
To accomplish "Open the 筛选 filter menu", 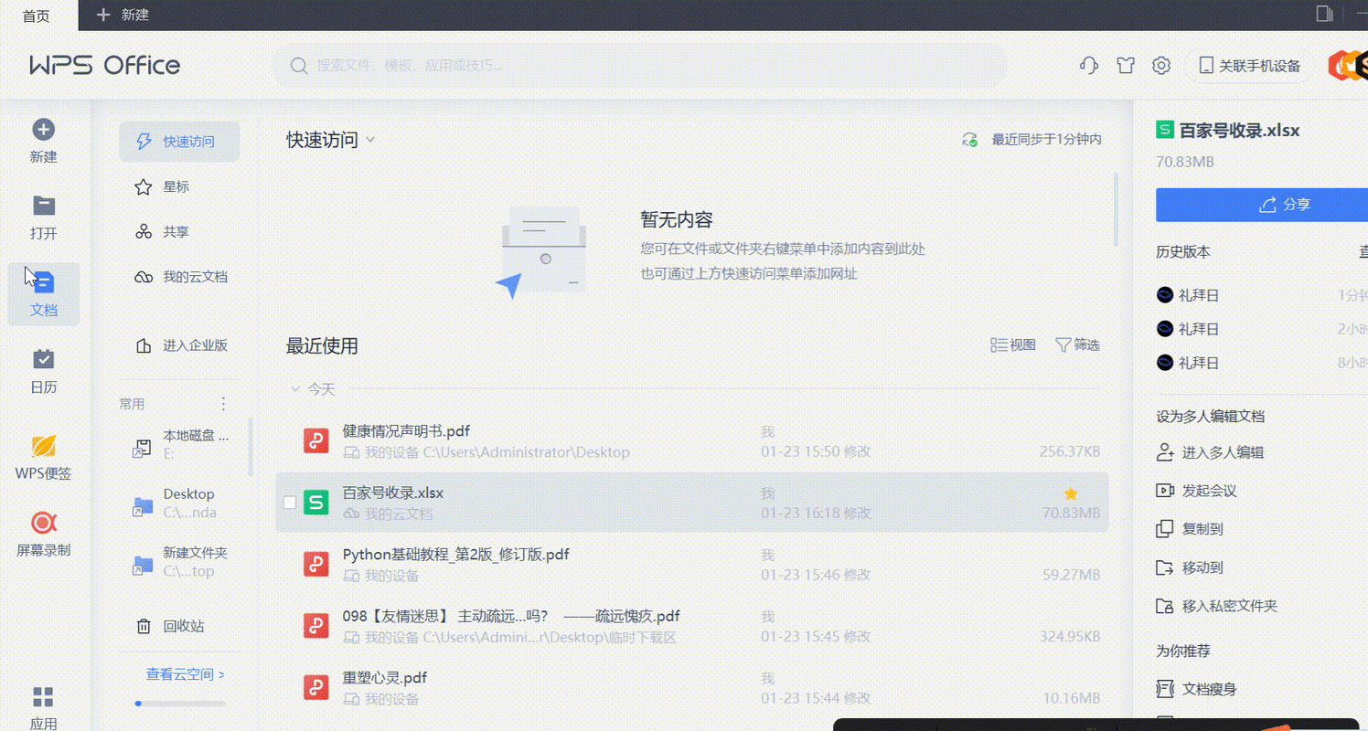I will (1077, 345).
